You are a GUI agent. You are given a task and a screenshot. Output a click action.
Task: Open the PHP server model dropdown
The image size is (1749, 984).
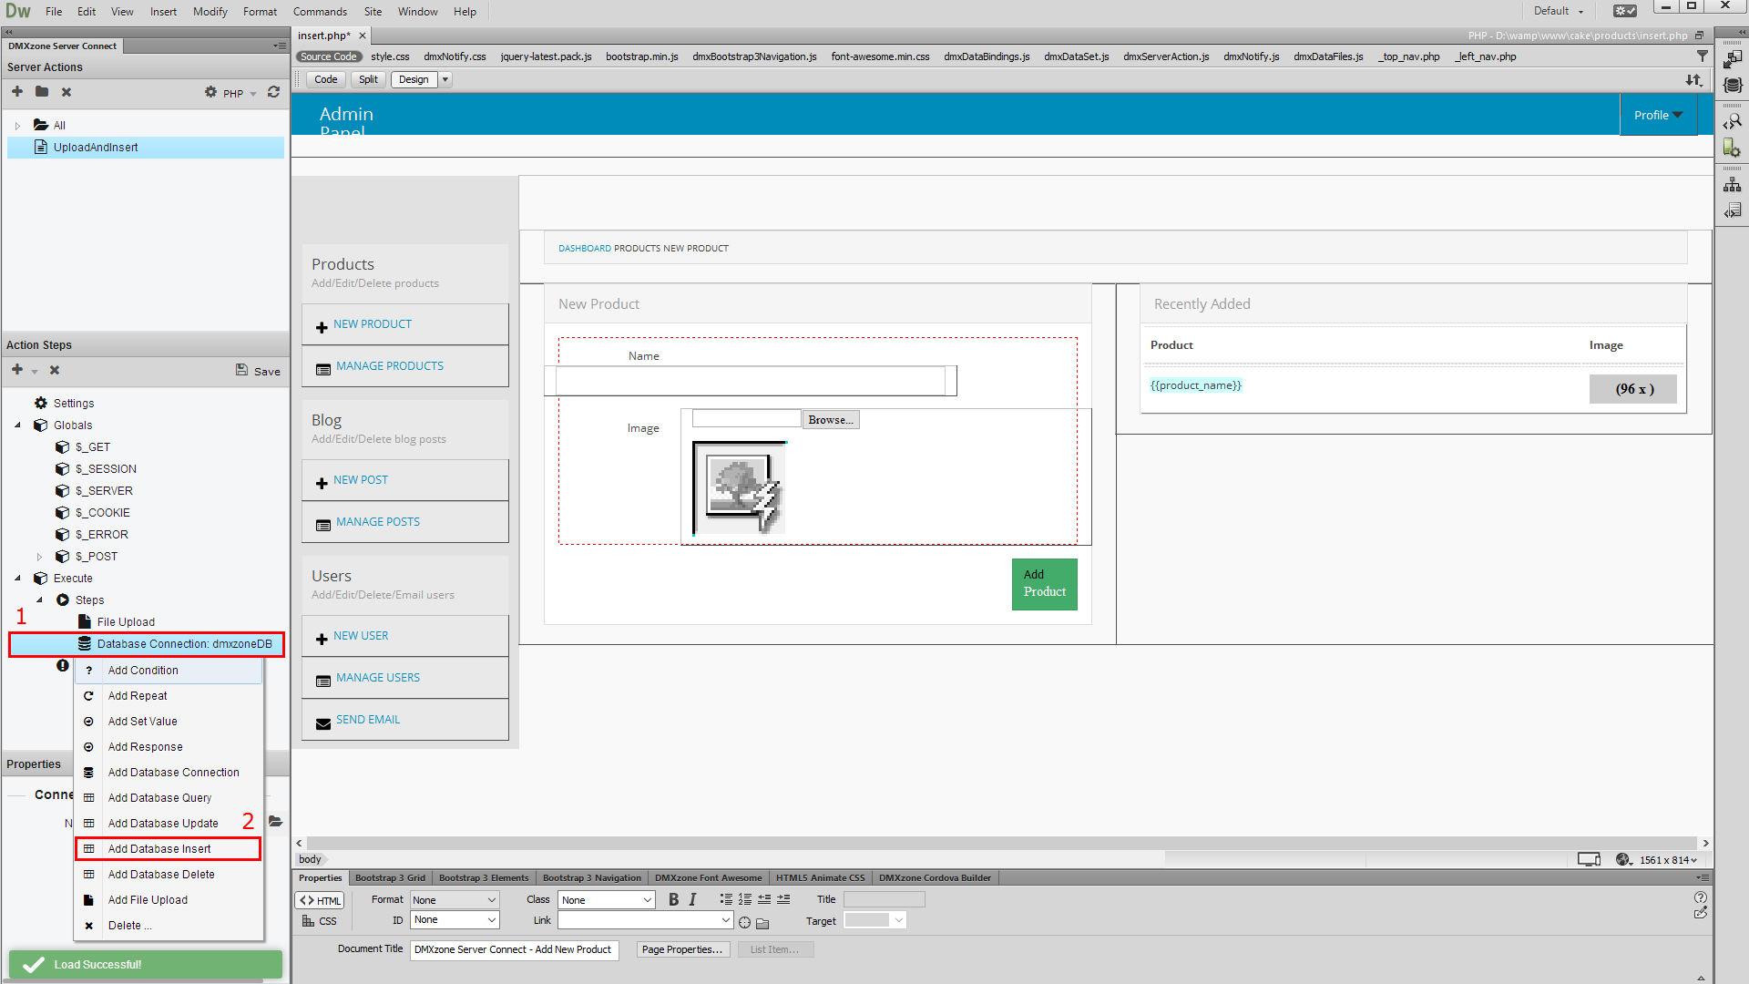click(240, 93)
